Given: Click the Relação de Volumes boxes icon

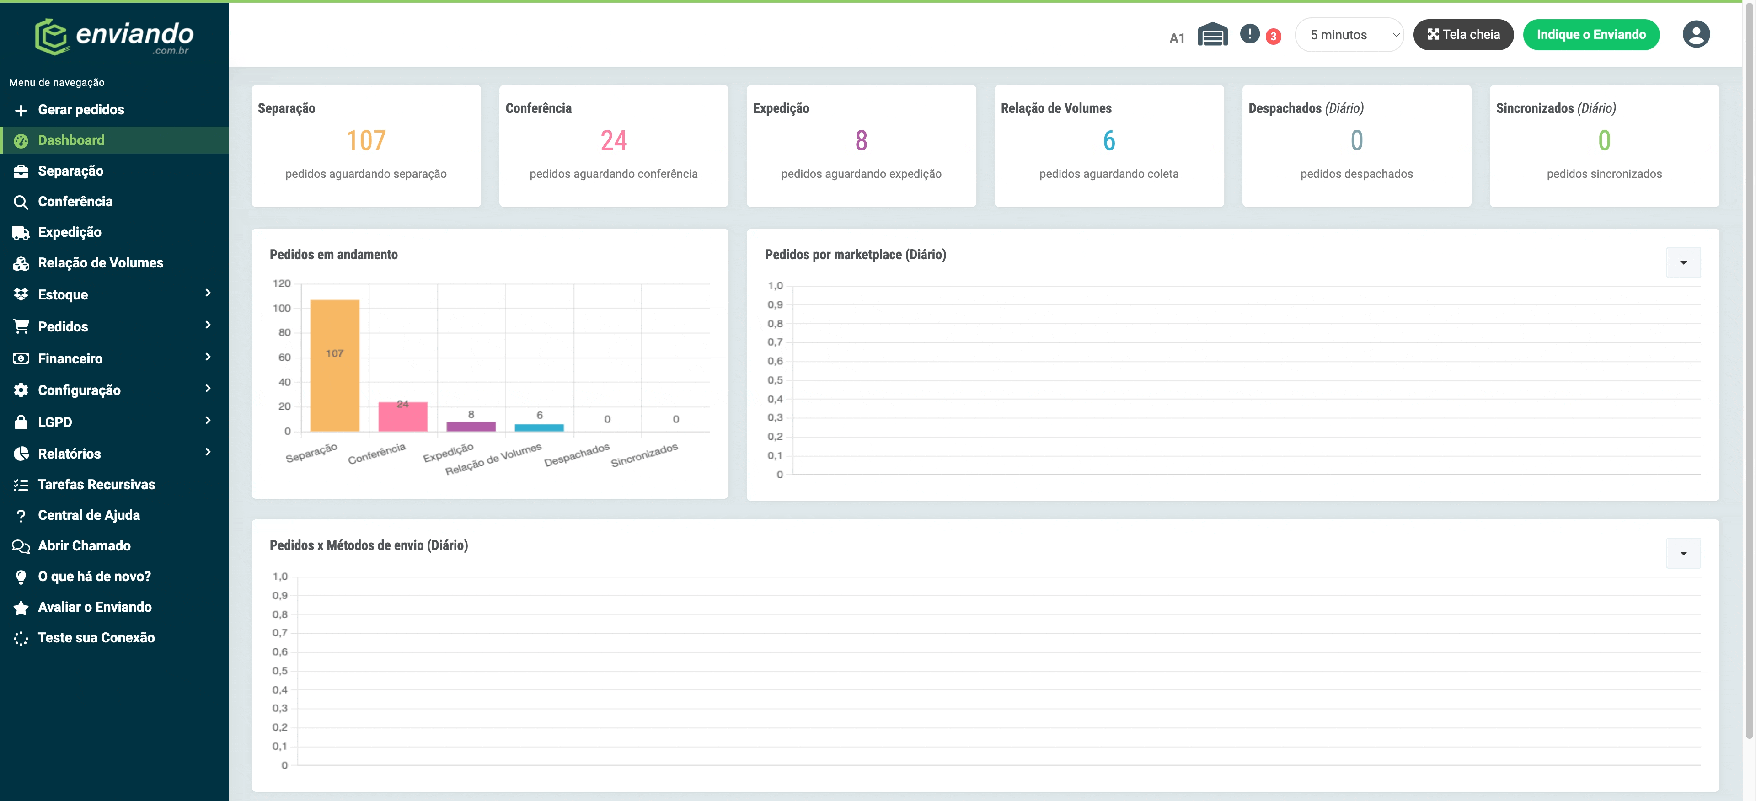Looking at the screenshot, I should pyautogui.click(x=21, y=263).
